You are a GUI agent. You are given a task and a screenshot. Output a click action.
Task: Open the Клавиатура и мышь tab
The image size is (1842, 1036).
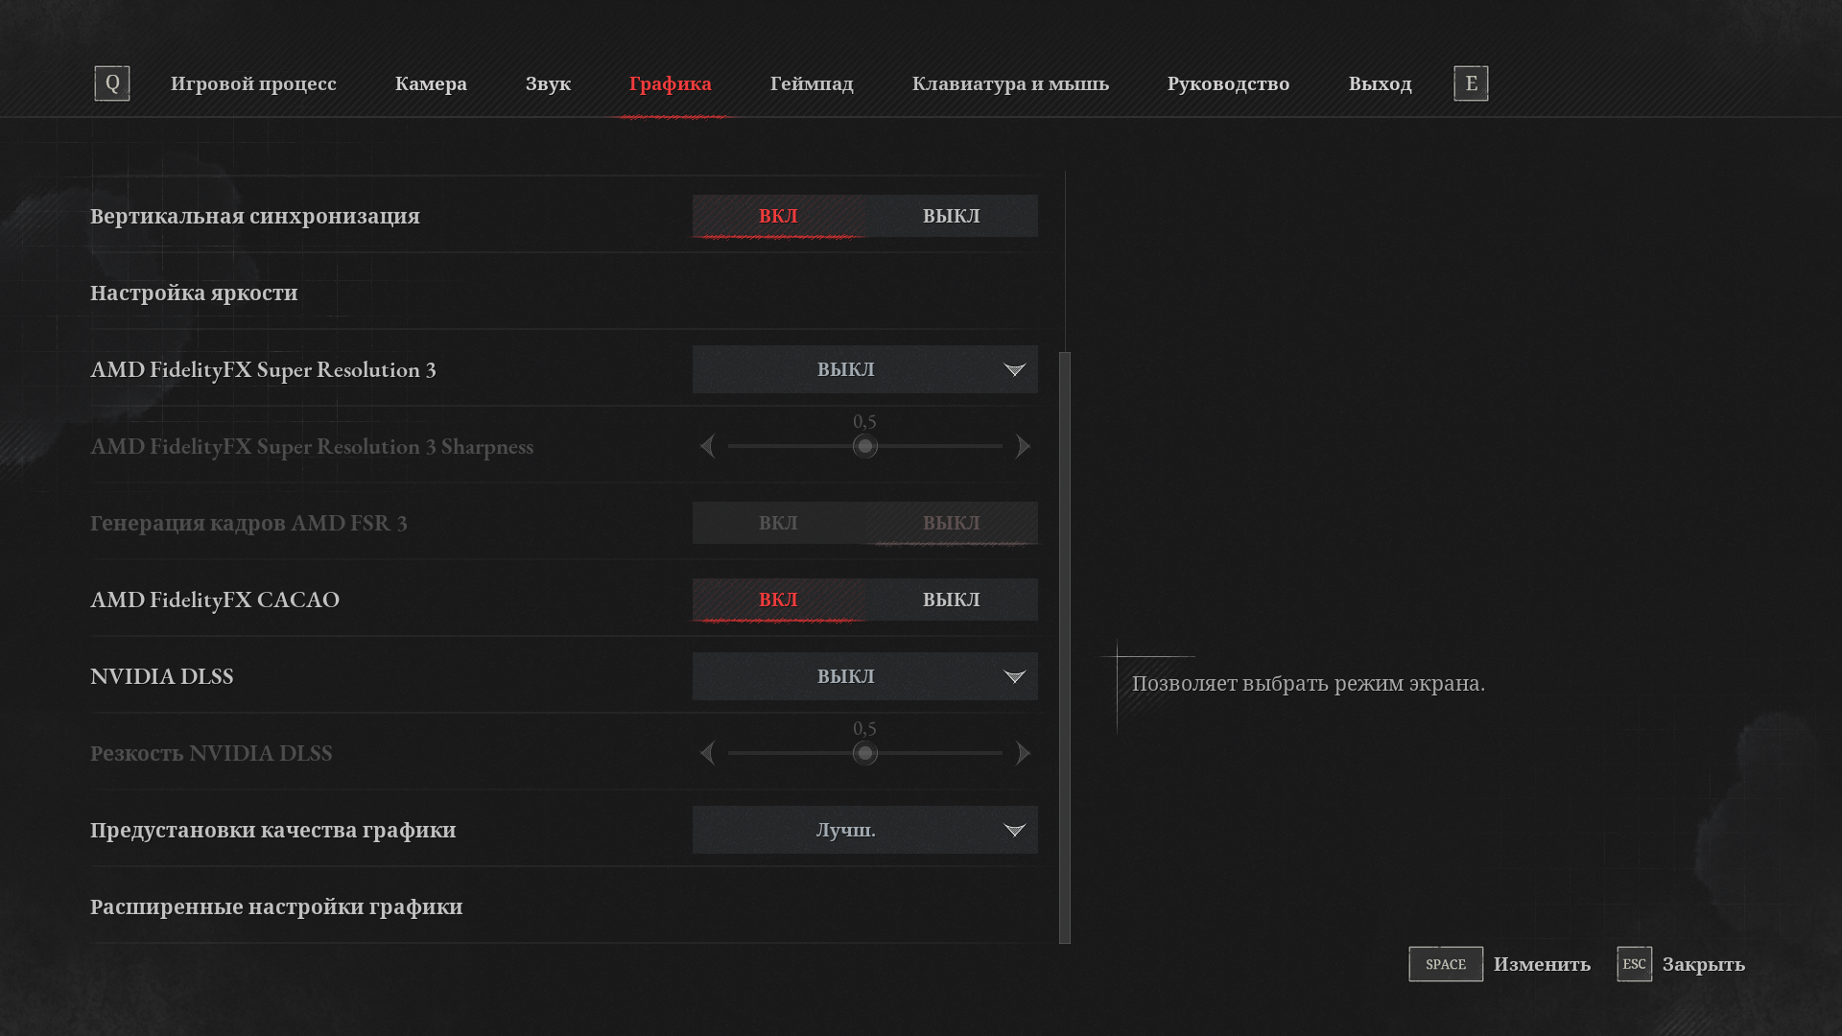pos(1010,83)
